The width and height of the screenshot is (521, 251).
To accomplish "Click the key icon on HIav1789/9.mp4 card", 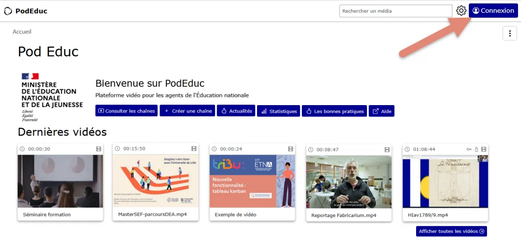I will [469, 149].
